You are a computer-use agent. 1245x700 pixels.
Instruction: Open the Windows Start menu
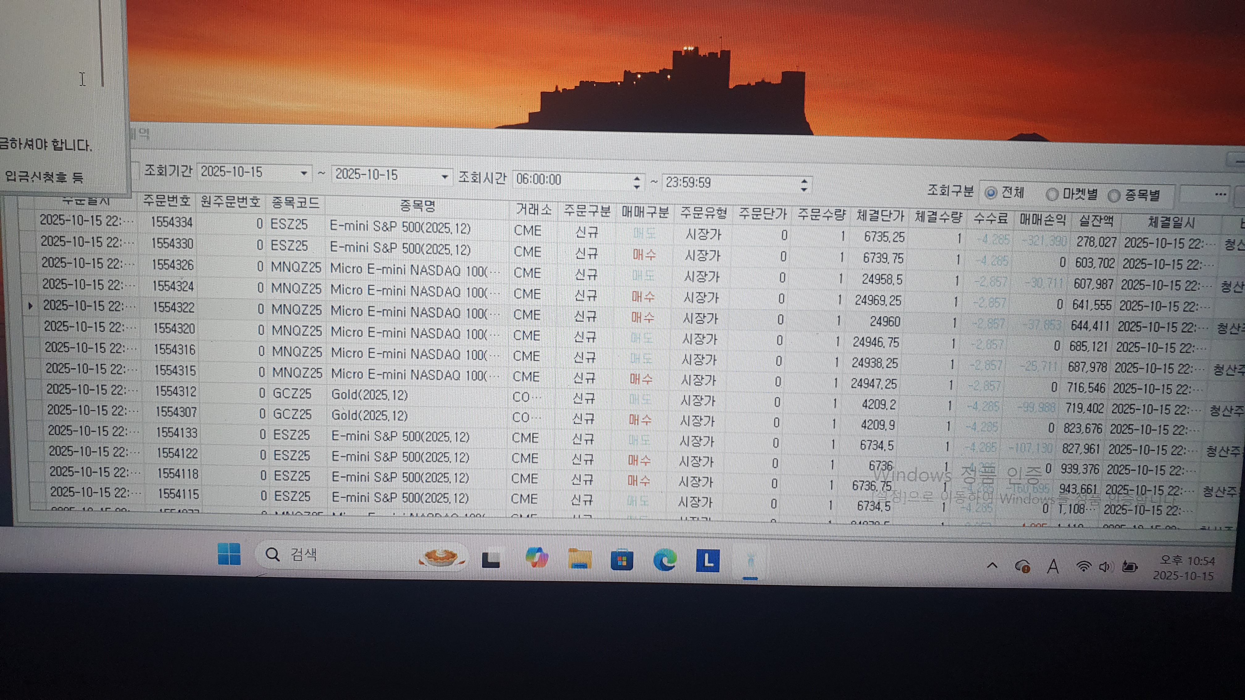[x=229, y=554]
